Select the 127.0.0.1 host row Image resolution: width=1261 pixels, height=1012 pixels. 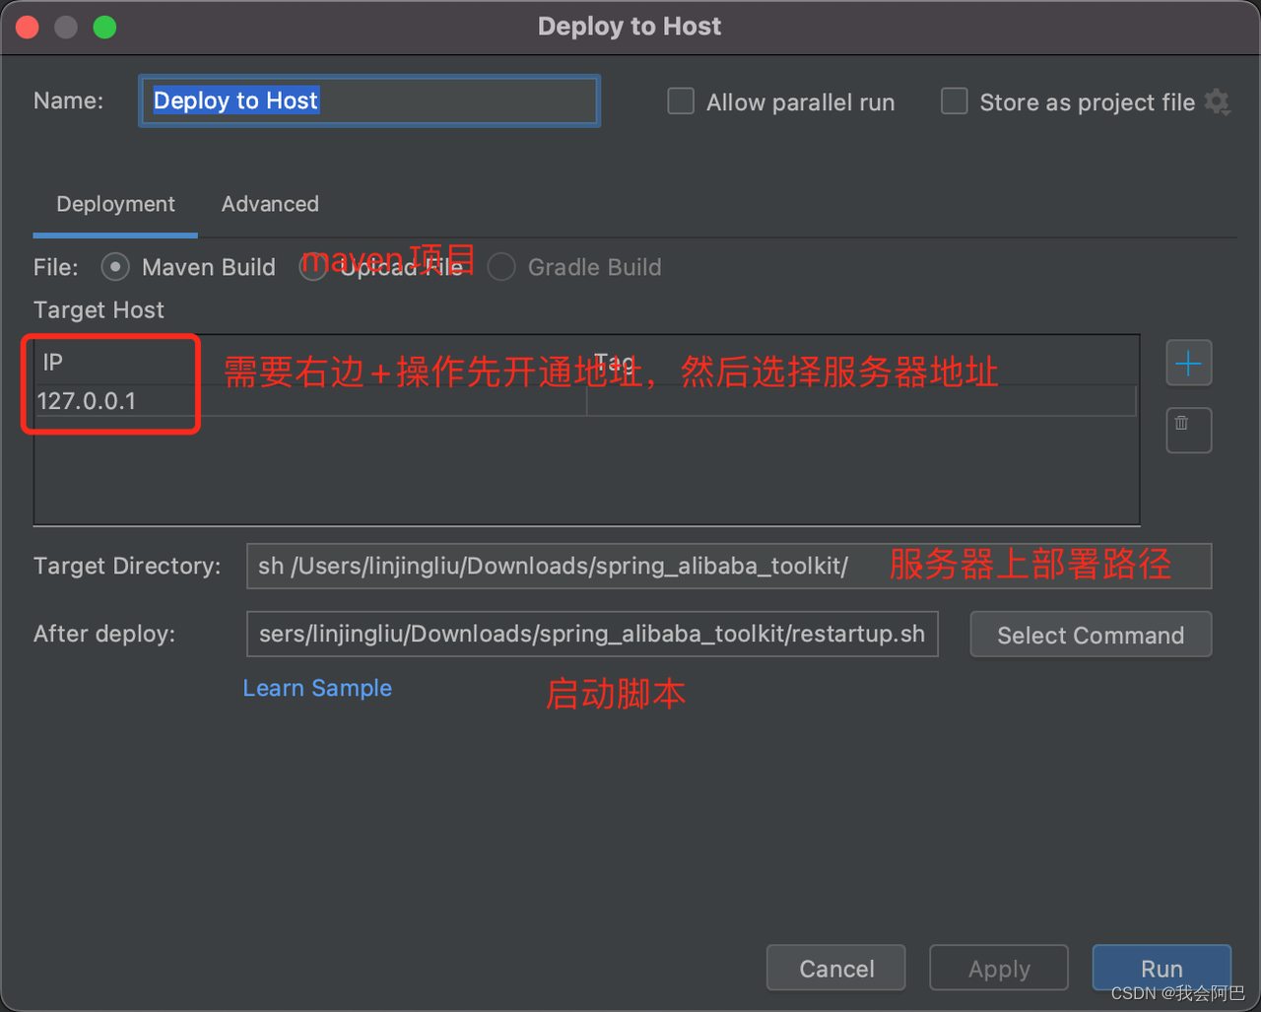pyautogui.click(x=110, y=401)
